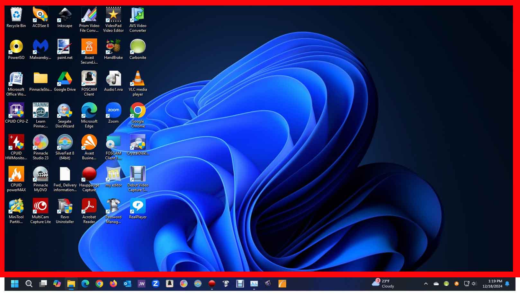Screen dimensions: 520x295
Task: Select the RealPlayer desktop icon
Action: pos(138,209)
